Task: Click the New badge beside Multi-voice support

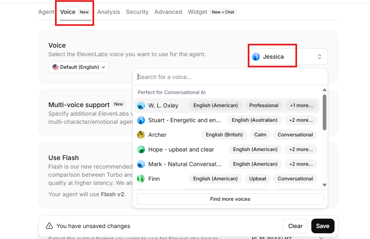Action: point(119,104)
